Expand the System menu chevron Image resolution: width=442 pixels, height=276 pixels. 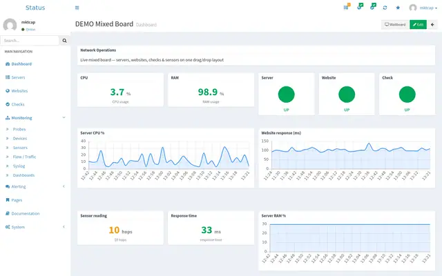(x=64, y=227)
